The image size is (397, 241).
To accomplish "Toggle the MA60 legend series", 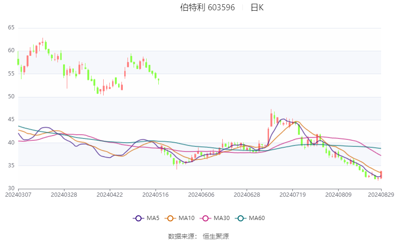I will tap(250, 218).
